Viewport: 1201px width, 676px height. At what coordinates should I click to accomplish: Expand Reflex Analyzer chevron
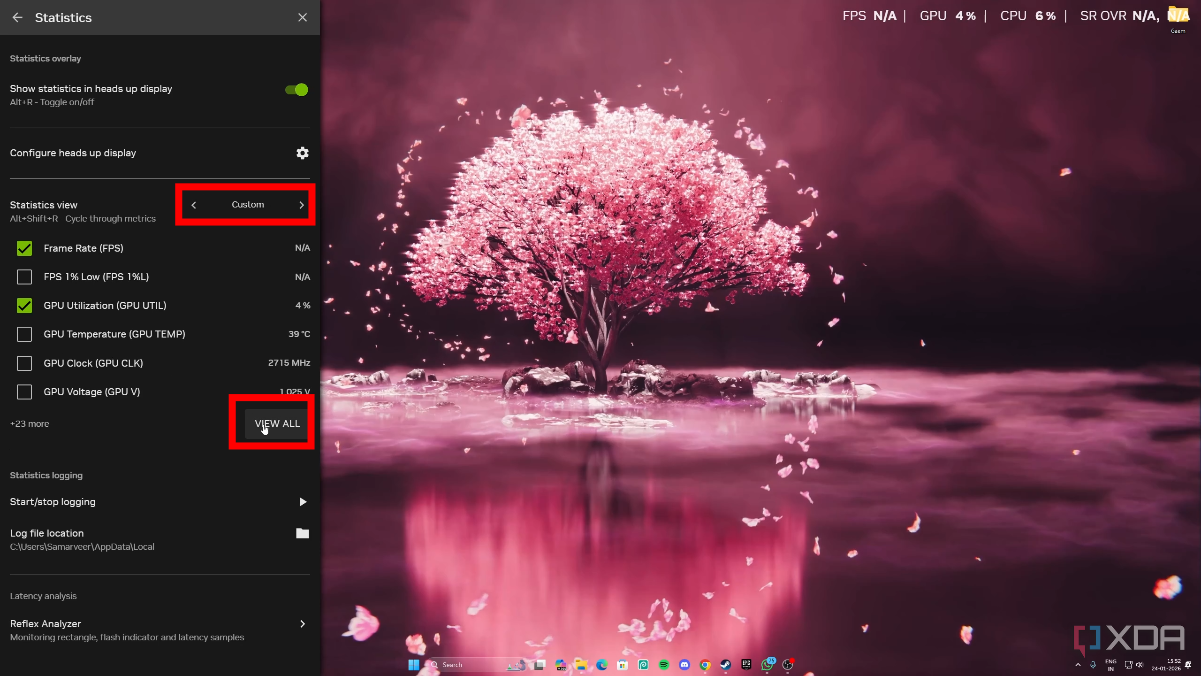click(303, 624)
